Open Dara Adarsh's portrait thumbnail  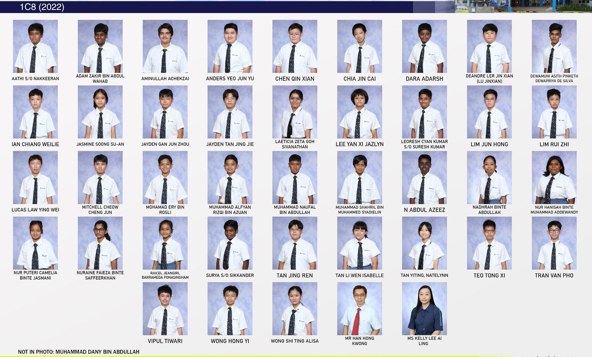coord(424,46)
